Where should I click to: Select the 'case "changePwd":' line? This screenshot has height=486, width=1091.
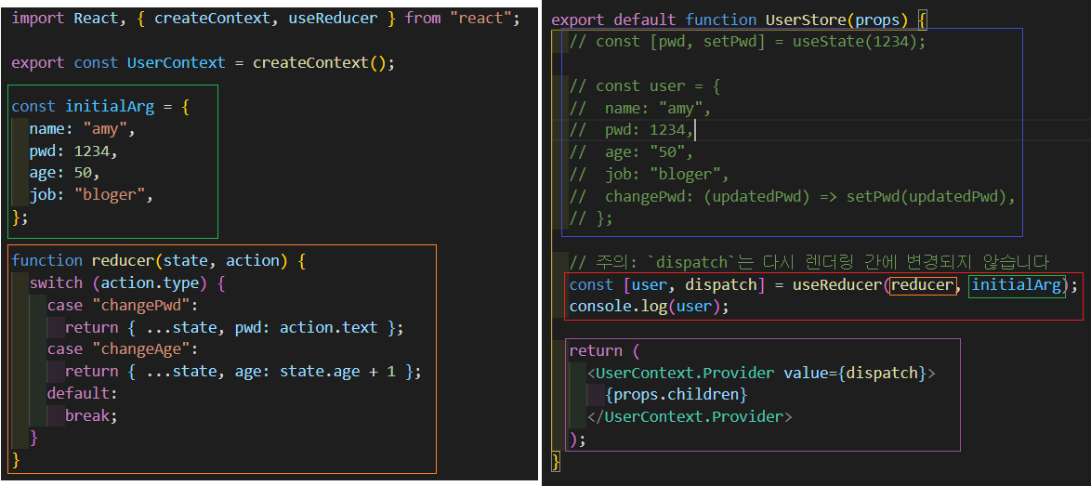123,305
